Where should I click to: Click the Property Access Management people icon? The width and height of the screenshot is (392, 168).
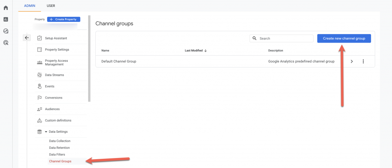(x=39, y=63)
